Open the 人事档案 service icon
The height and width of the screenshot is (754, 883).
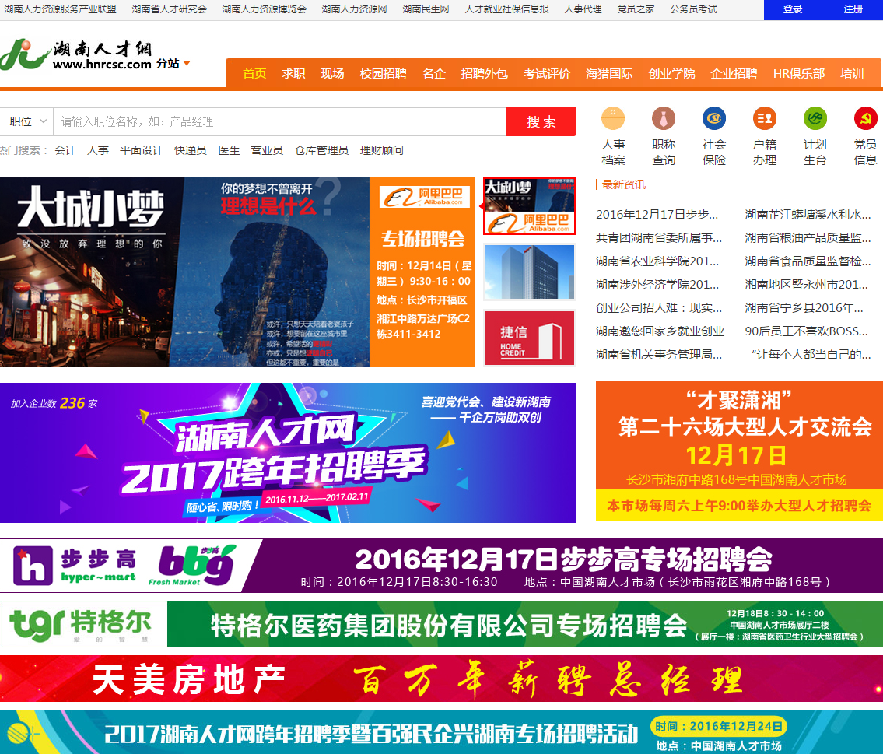point(613,119)
